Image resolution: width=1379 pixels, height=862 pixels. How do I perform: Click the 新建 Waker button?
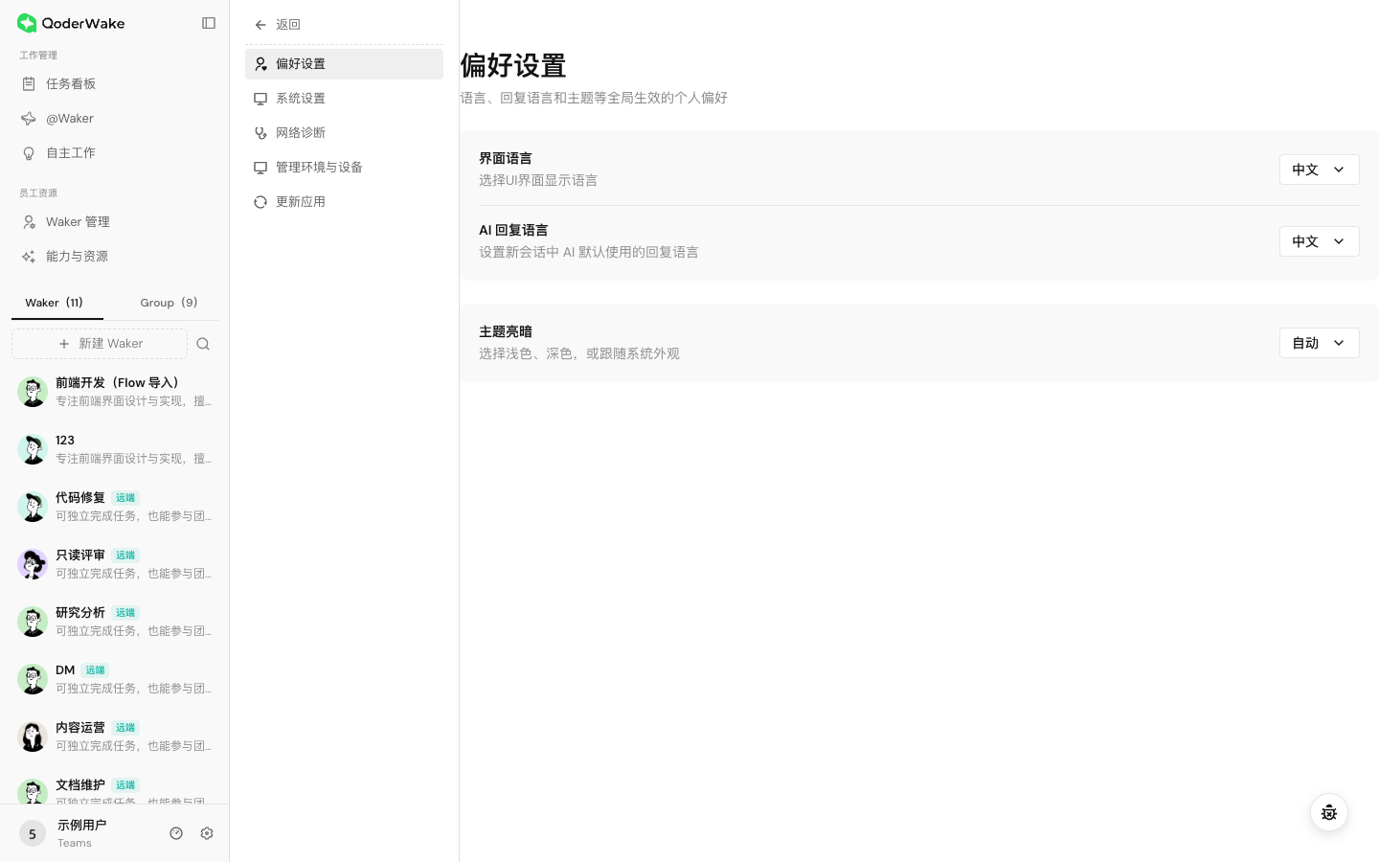coord(100,344)
